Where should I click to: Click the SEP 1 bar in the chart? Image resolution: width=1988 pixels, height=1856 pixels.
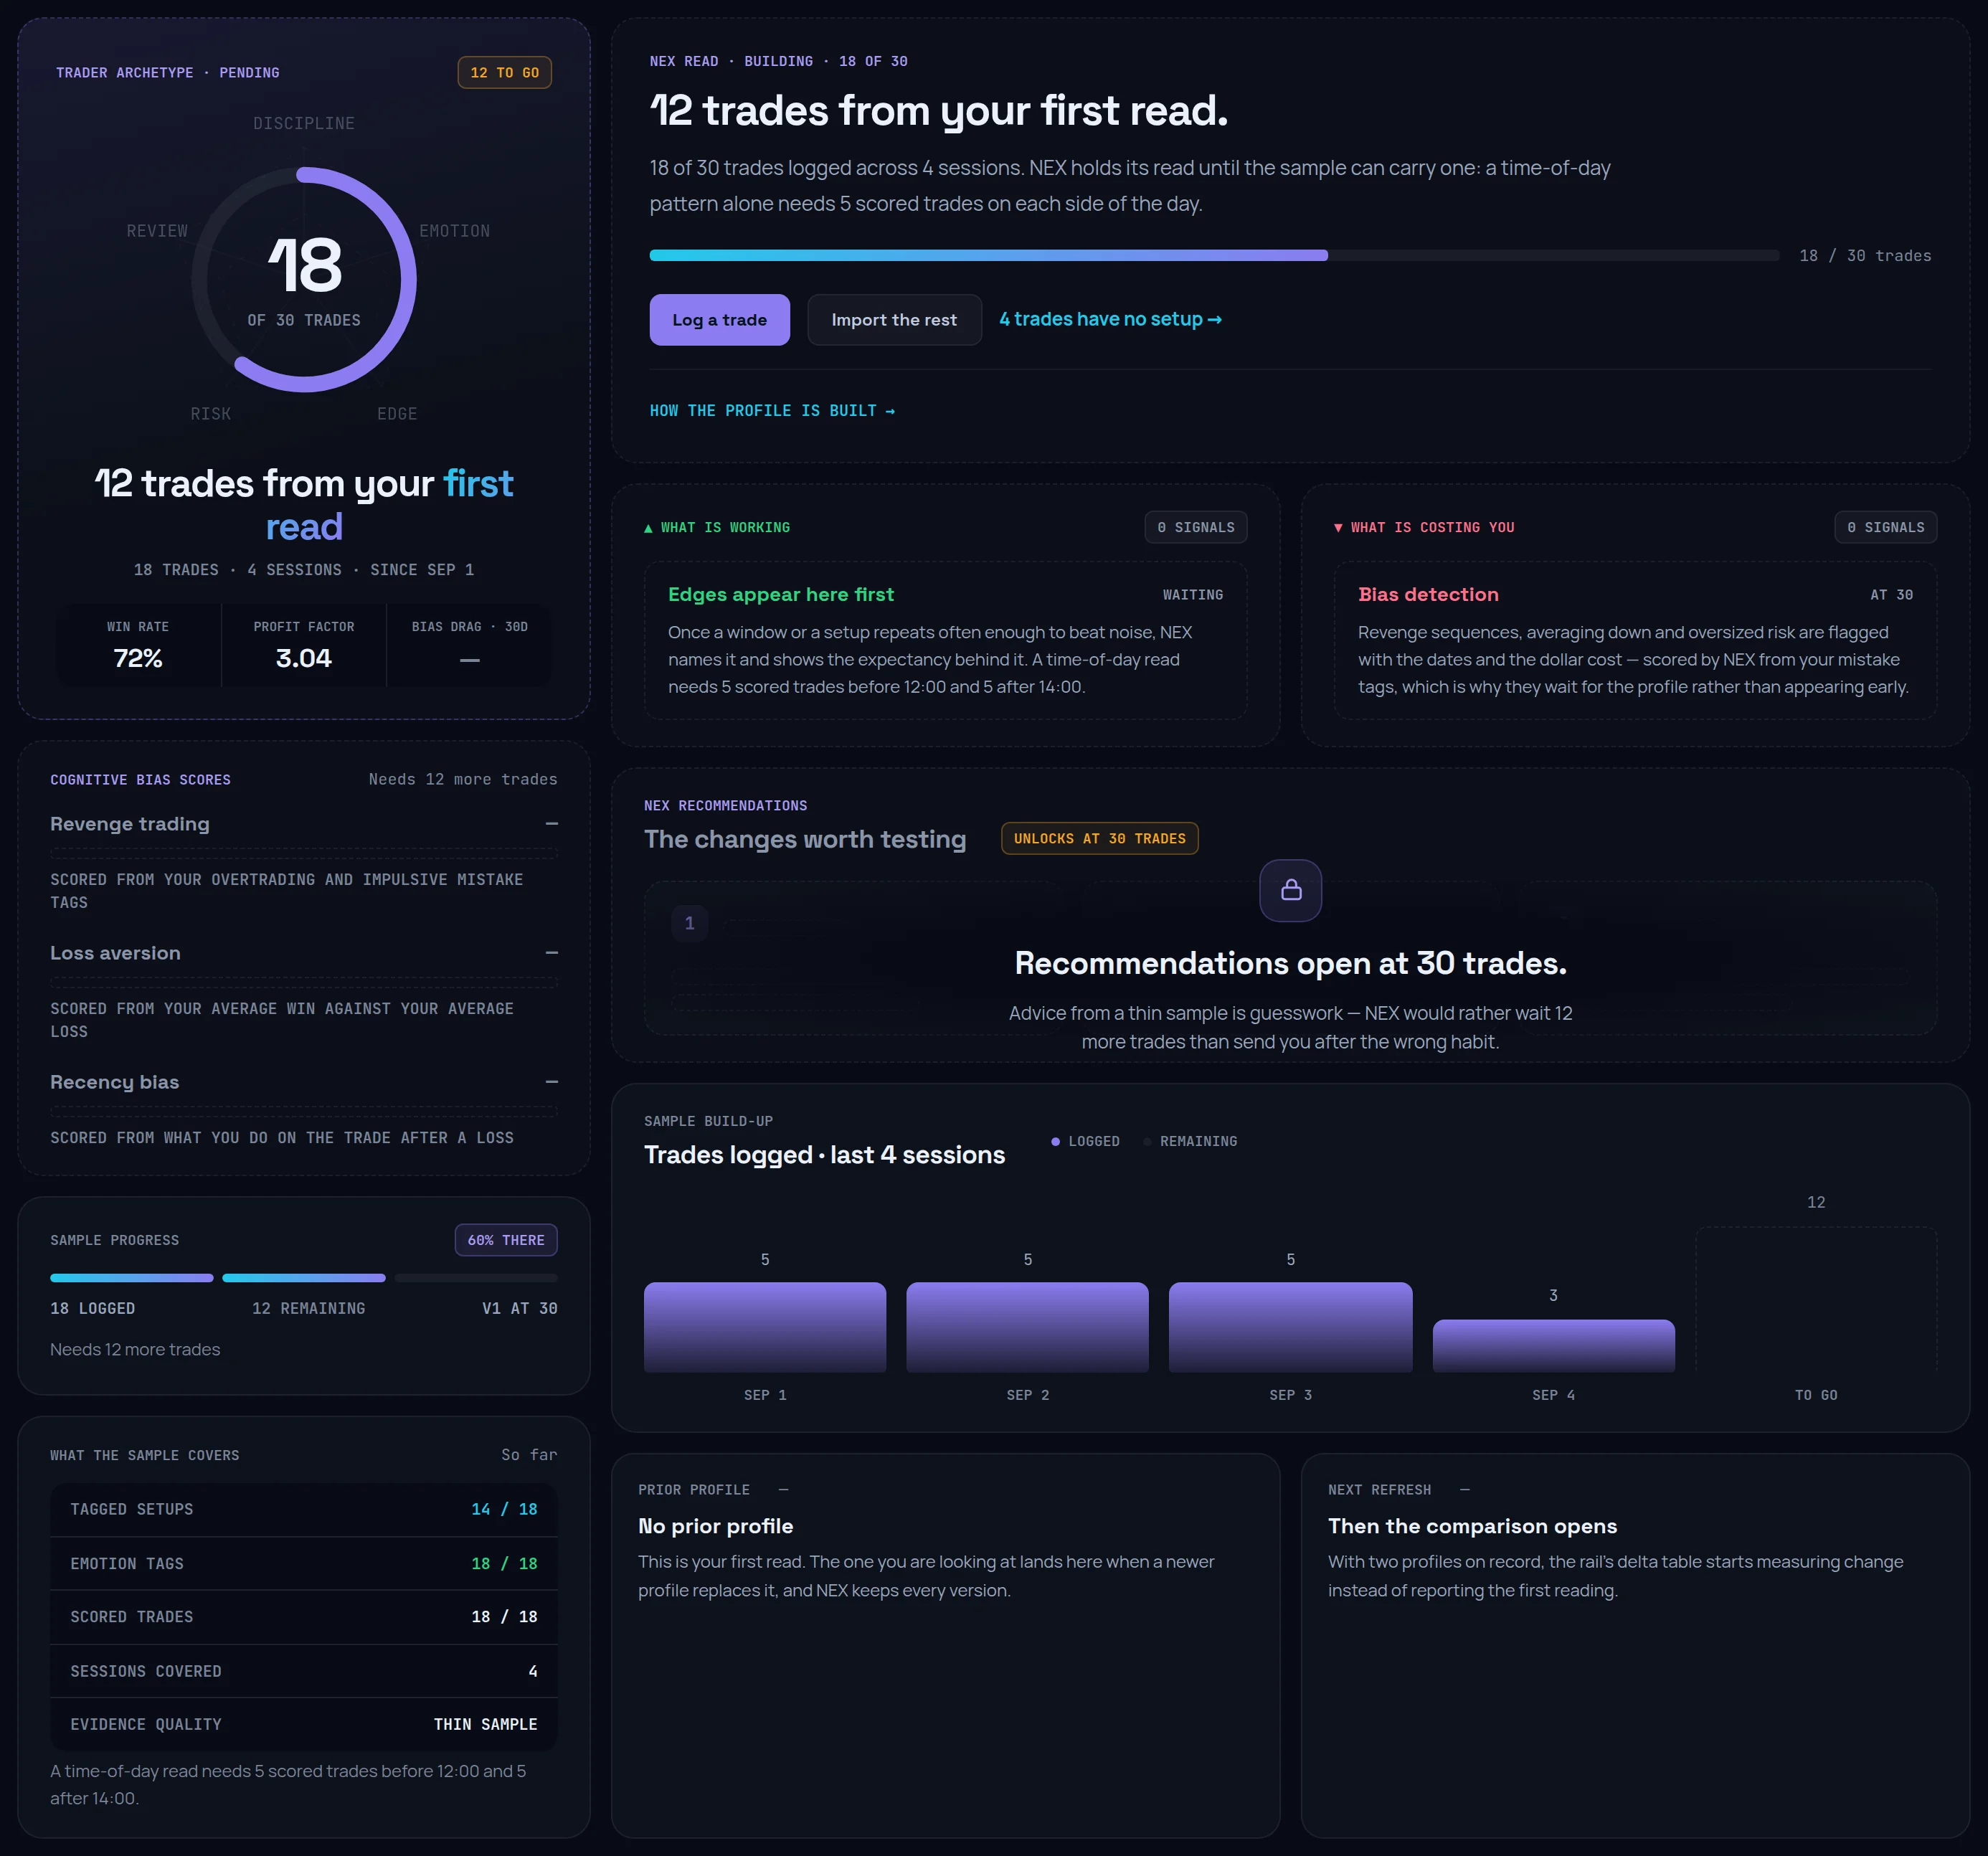point(765,1327)
